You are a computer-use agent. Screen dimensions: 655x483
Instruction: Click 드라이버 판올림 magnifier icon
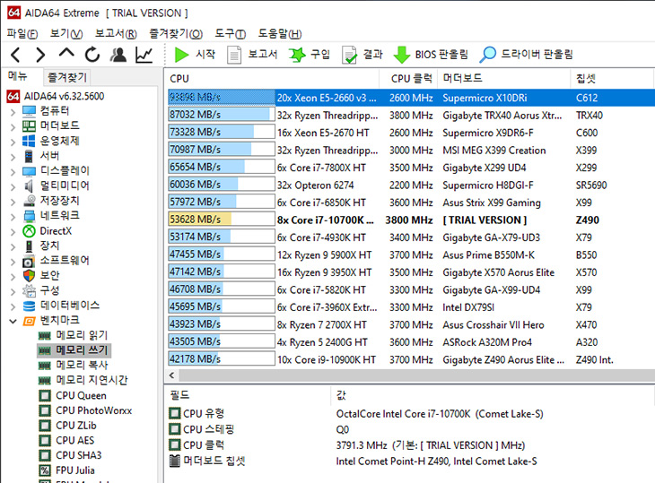487,55
